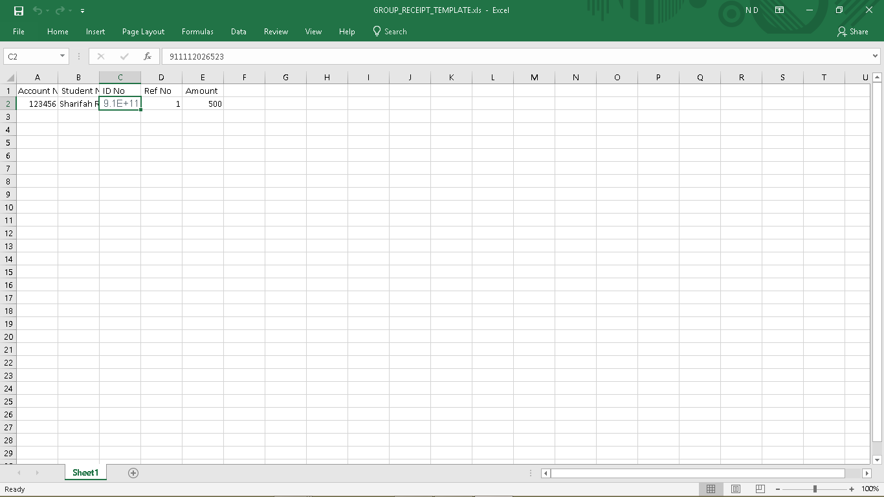Viewport: 884px width, 497px height.
Task: Open the Customize Quick Access Toolbar dropdown
Action: coord(82,11)
